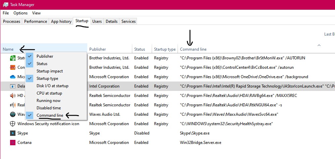
Task: Switch to the Processes tab
Action: tap(11, 21)
